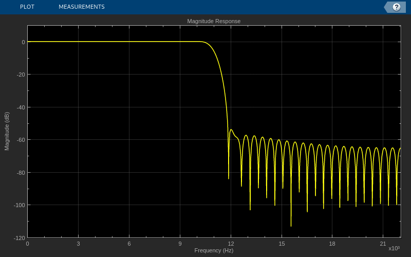Image resolution: width=411 pixels, height=257 pixels.
Task: Open the help question mark icon
Action: point(396,7)
